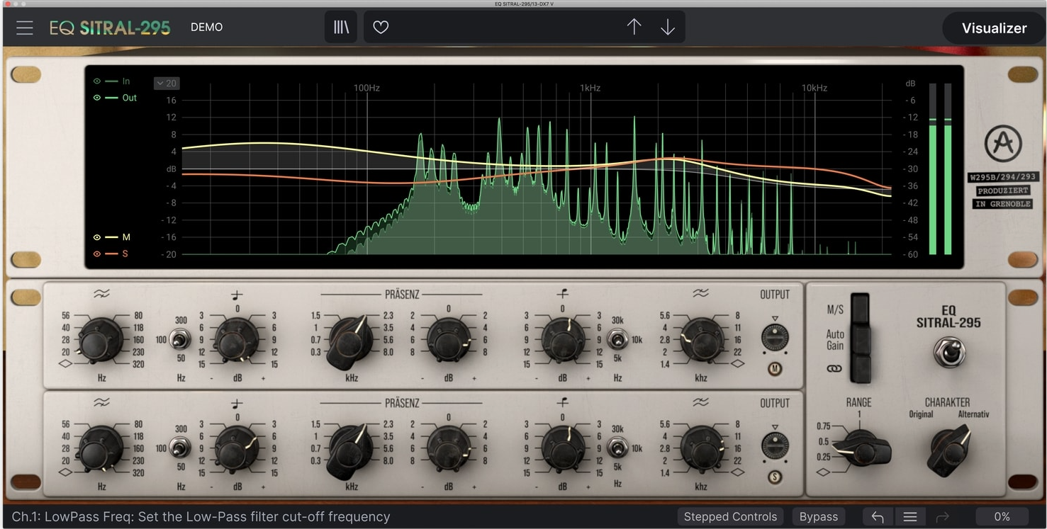
Task: Click channel 1 low-pass kHz knob
Action: [701, 339]
